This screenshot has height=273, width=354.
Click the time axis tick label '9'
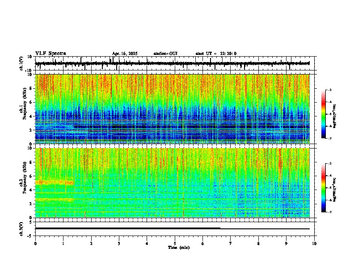click(286, 244)
